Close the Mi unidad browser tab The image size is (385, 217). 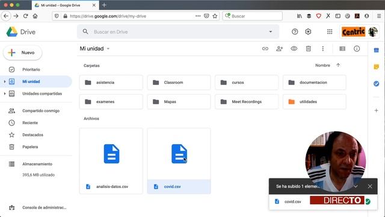(x=94, y=5)
